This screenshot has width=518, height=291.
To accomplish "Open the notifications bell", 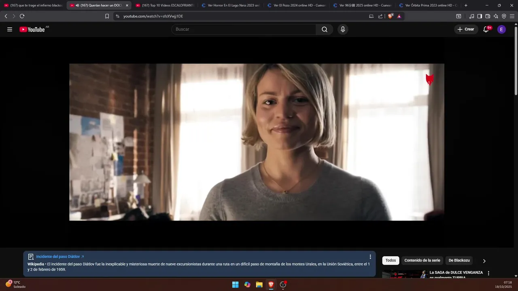I will [x=486, y=30].
